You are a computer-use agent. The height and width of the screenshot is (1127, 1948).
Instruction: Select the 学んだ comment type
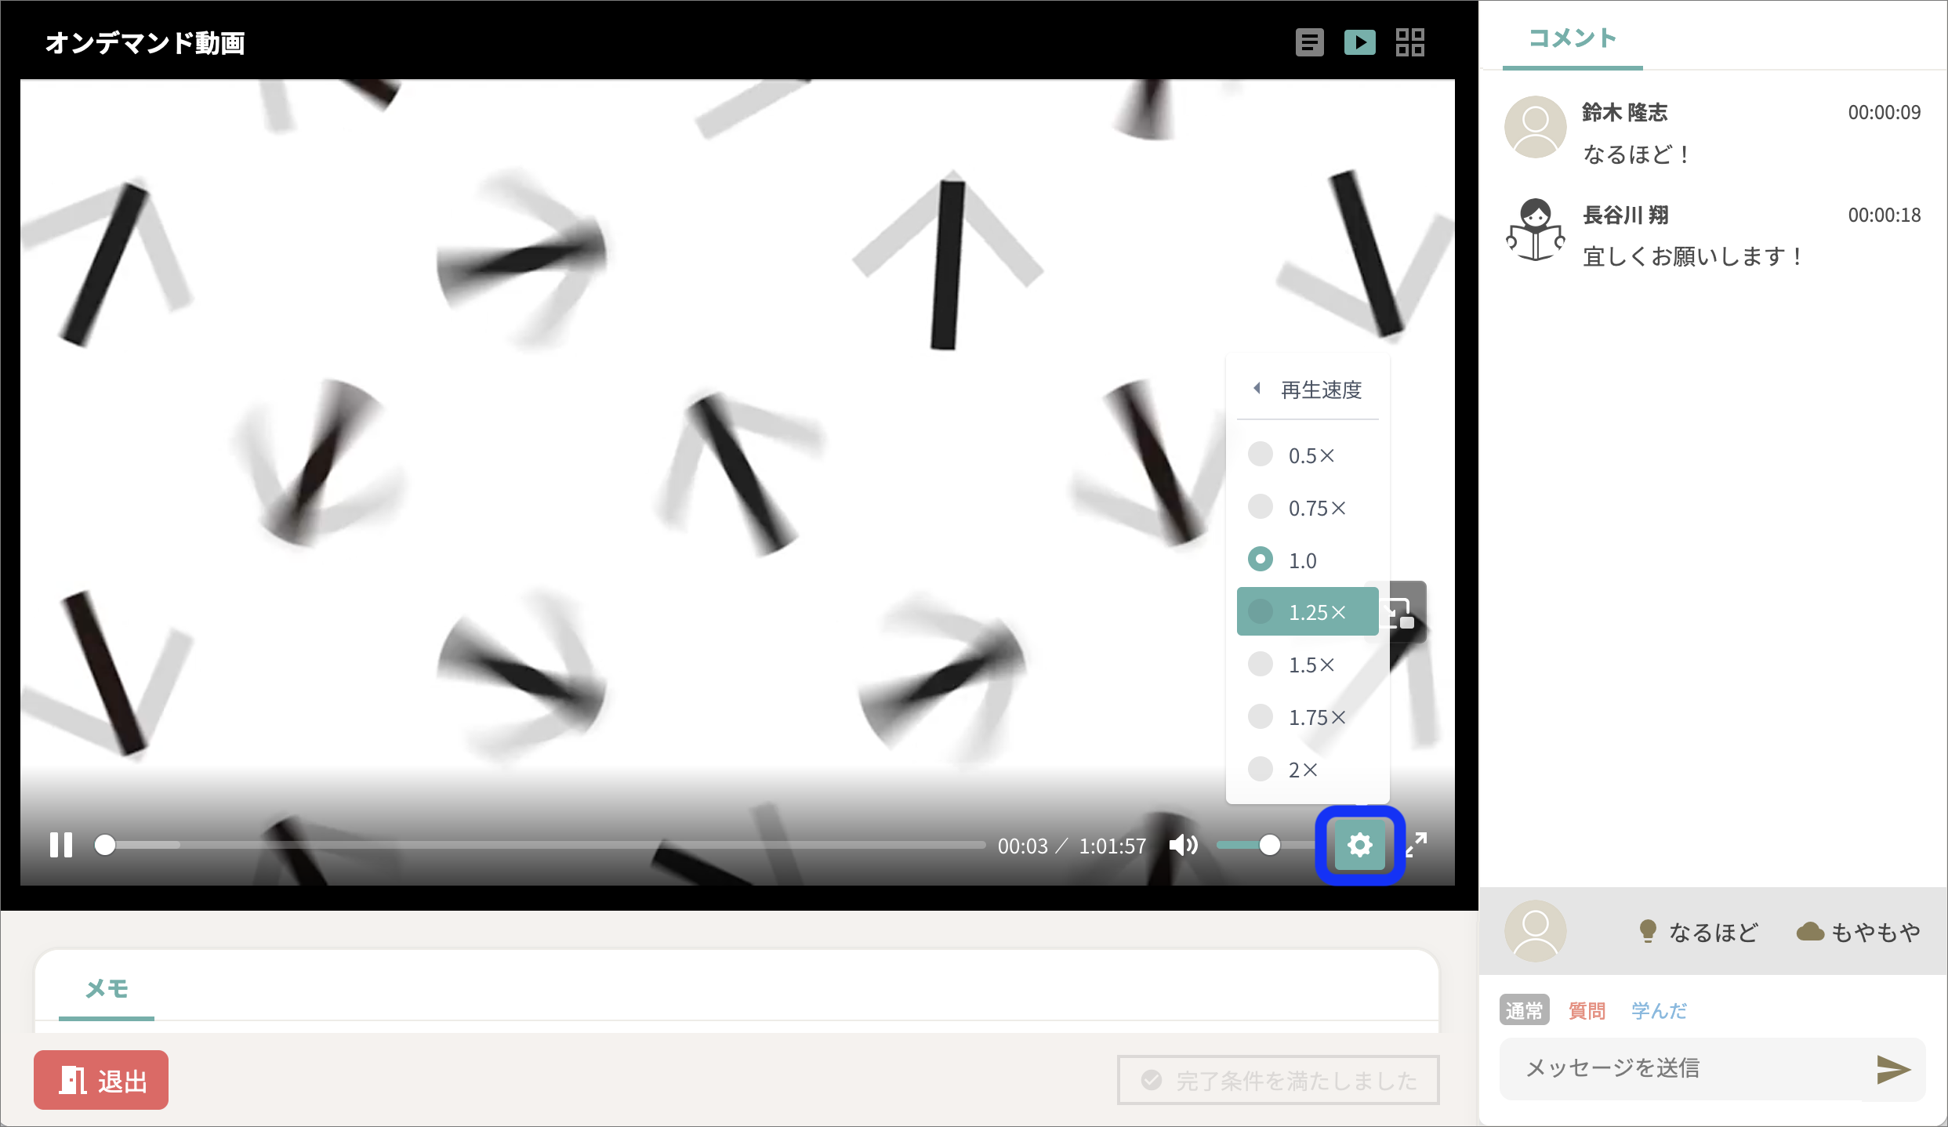pyautogui.click(x=1660, y=1010)
